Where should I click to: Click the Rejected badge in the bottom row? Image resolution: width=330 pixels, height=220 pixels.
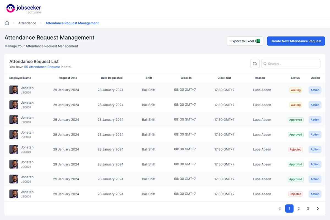click(296, 194)
